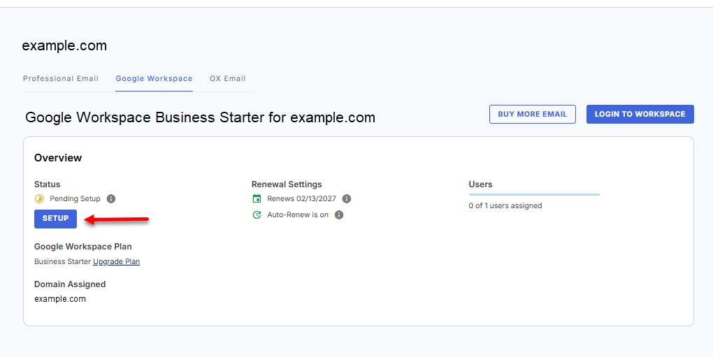Image resolution: width=713 pixels, height=357 pixels.
Task: Click the Overview section heading
Action: (x=58, y=158)
